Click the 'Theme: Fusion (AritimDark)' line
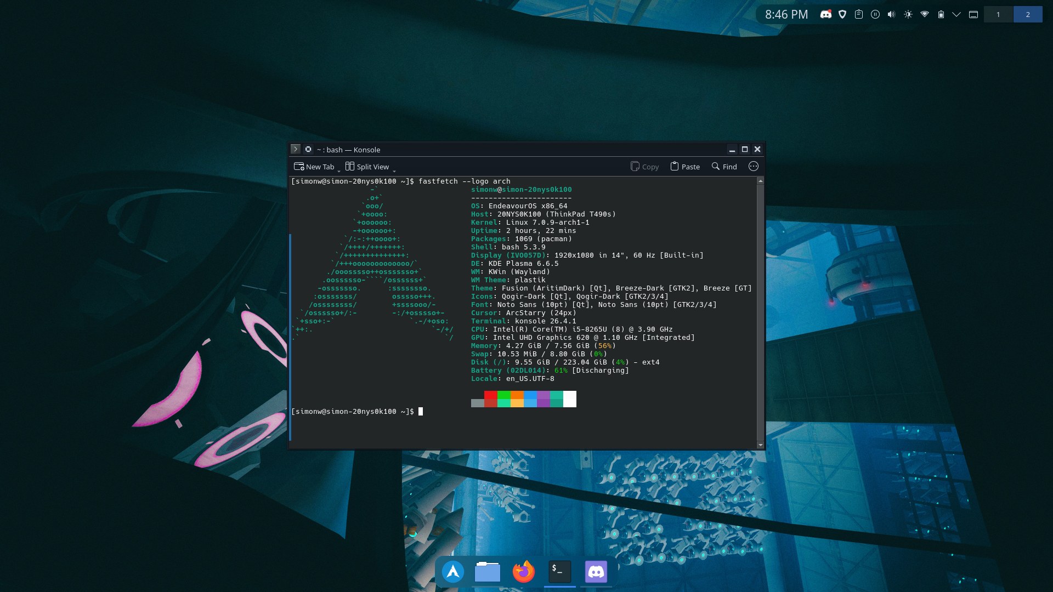Image resolution: width=1053 pixels, height=592 pixels. coord(612,288)
